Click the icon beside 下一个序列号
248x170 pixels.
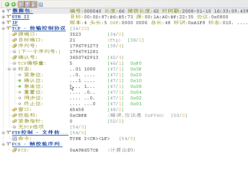(14, 52)
